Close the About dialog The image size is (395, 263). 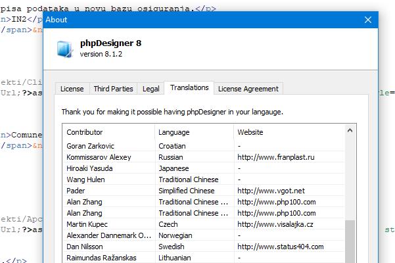(x=368, y=20)
